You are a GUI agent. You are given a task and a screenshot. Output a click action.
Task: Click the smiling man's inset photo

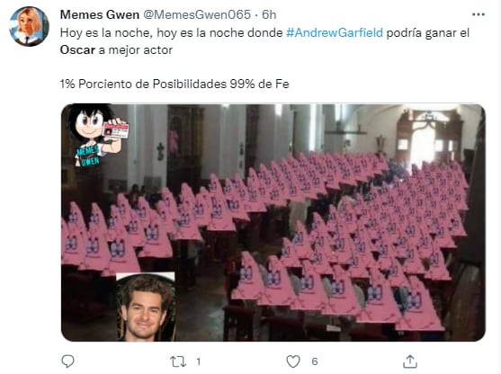146,307
